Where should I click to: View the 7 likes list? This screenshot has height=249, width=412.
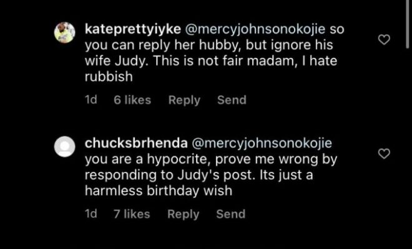(132, 214)
